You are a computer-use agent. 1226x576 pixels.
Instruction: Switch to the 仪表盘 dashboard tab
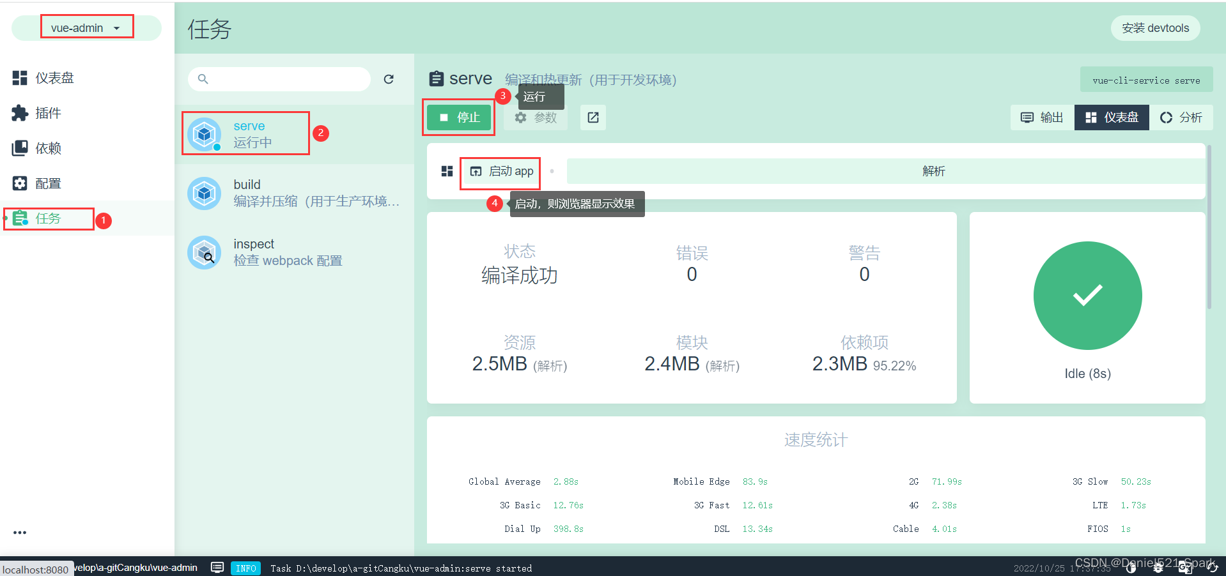click(x=1112, y=117)
